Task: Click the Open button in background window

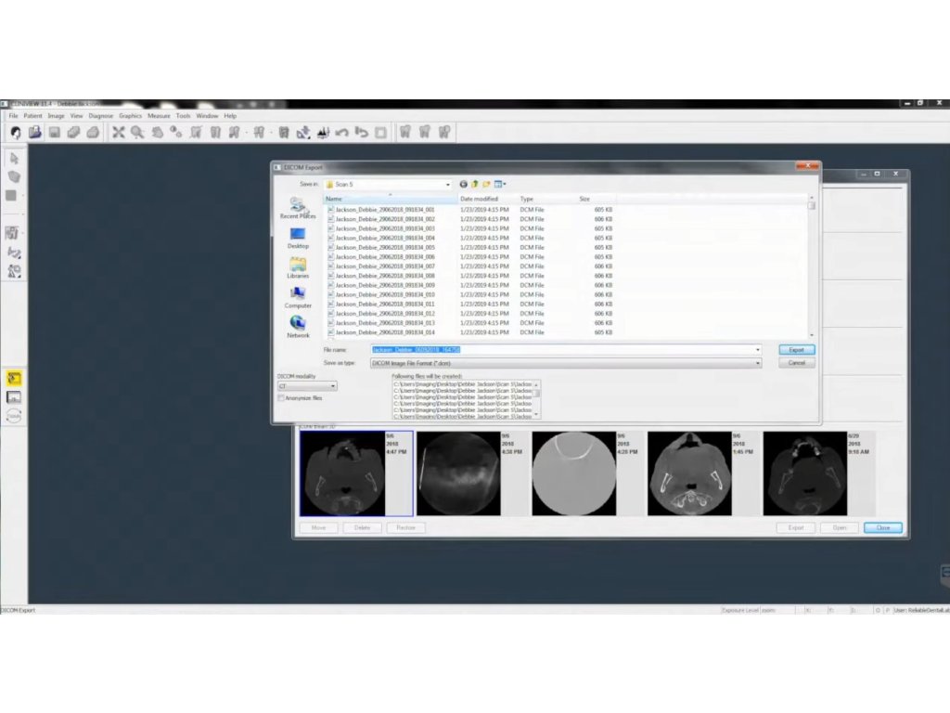Action: point(839,528)
